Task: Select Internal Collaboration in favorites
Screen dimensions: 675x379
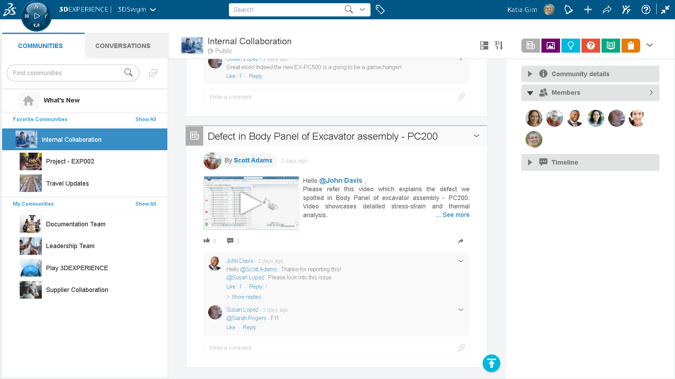Action: pyautogui.click(x=85, y=139)
